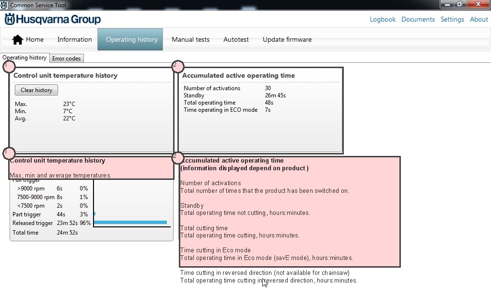The image size is (491, 307).
Task: Click the Total time value 24m 52s
Action: tap(67, 233)
